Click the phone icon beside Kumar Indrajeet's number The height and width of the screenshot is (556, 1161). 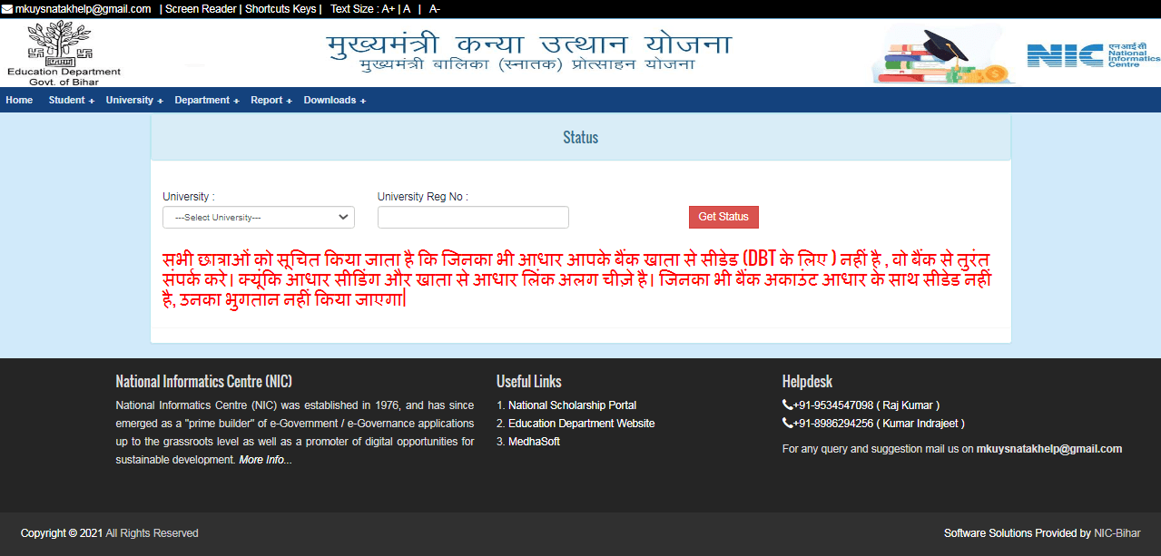[x=786, y=423]
